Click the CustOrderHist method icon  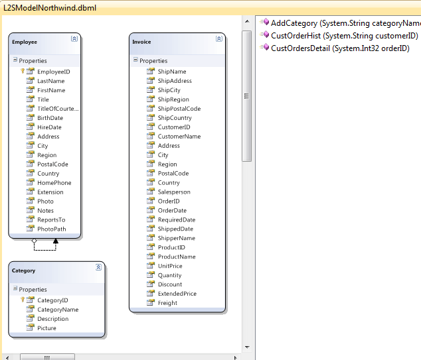[264, 35]
